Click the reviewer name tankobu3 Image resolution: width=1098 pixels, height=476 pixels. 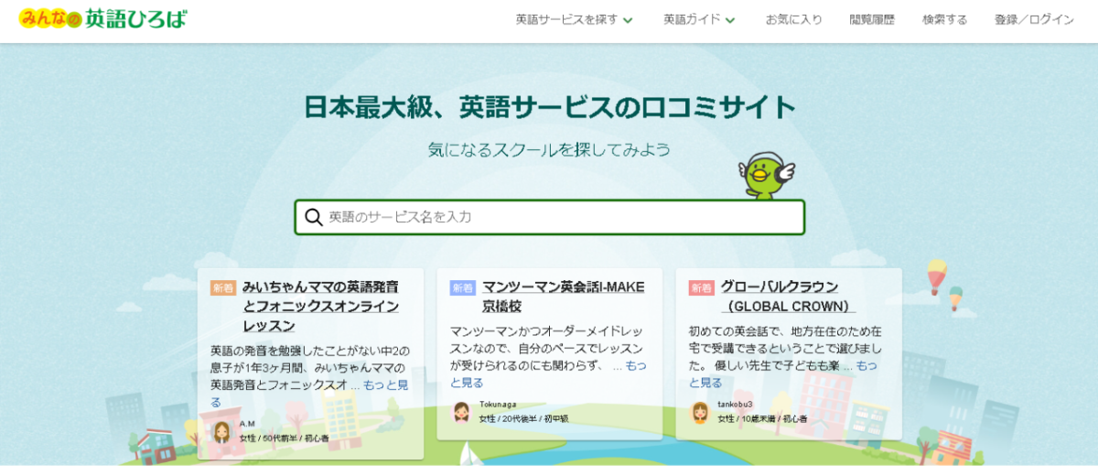tap(736, 405)
